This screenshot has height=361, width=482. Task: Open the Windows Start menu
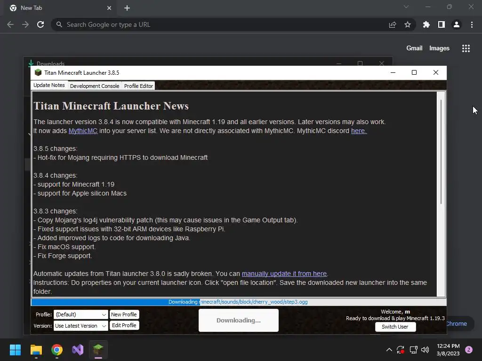point(15,350)
